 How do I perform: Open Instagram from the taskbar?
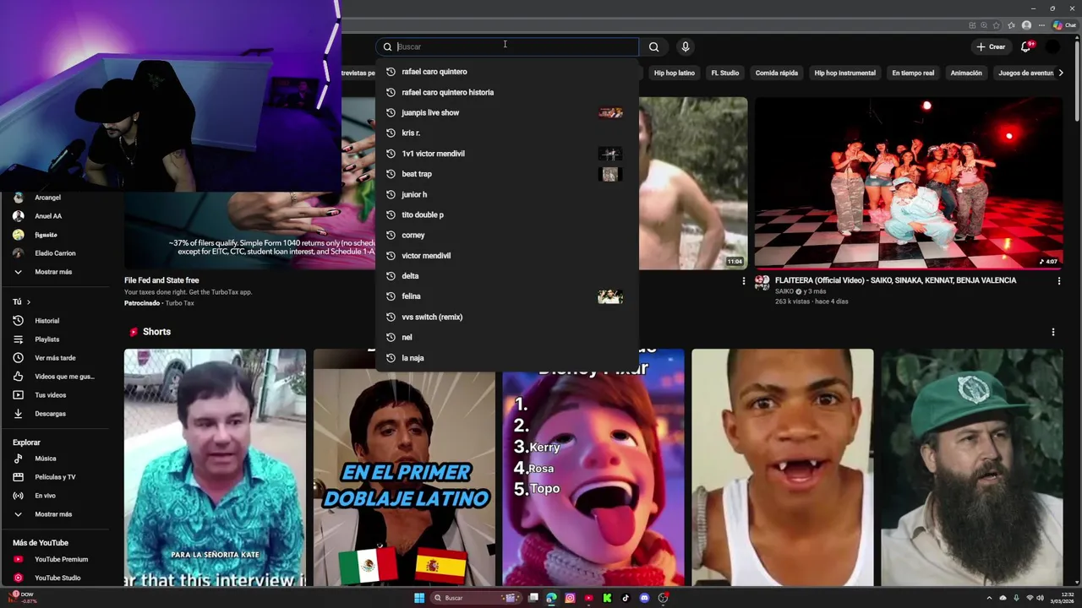pos(570,598)
